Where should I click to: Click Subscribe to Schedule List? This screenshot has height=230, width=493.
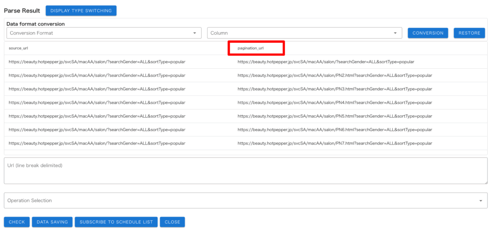point(116,222)
